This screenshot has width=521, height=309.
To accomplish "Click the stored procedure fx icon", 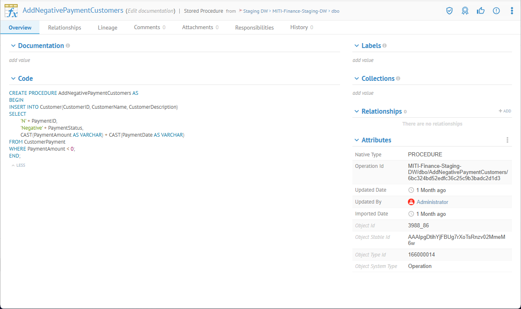I will pos(11,11).
